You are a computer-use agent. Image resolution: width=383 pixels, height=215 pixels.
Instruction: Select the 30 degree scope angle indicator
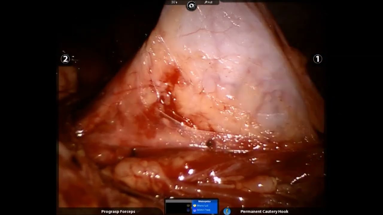point(173,2)
